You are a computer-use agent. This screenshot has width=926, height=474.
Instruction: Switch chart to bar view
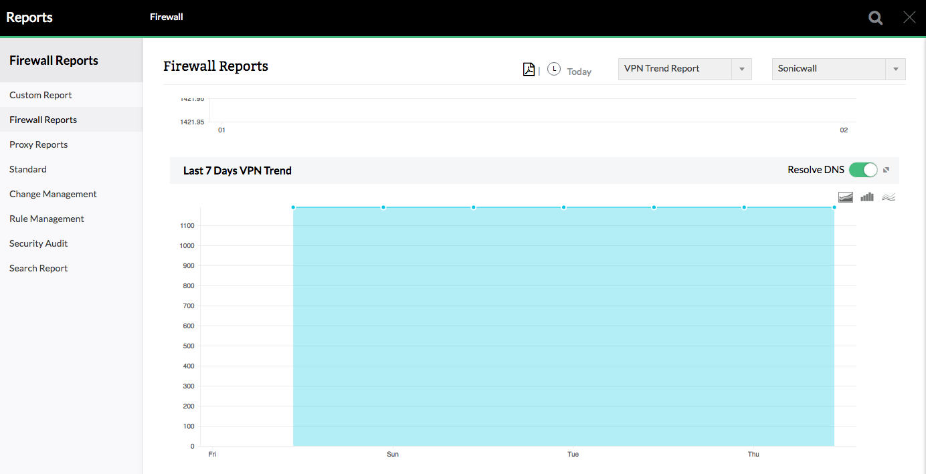pos(866,197)
